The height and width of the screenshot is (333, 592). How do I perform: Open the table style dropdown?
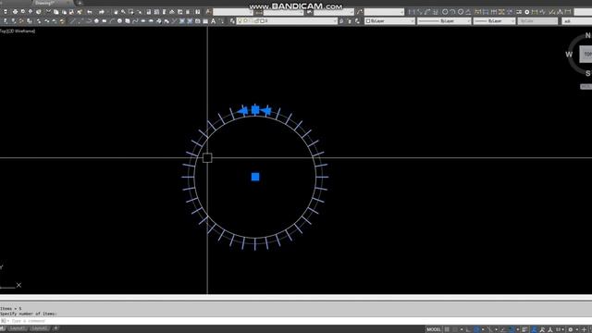point(334,12)
